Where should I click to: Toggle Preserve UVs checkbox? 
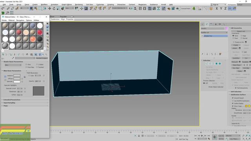pos(234,42)
